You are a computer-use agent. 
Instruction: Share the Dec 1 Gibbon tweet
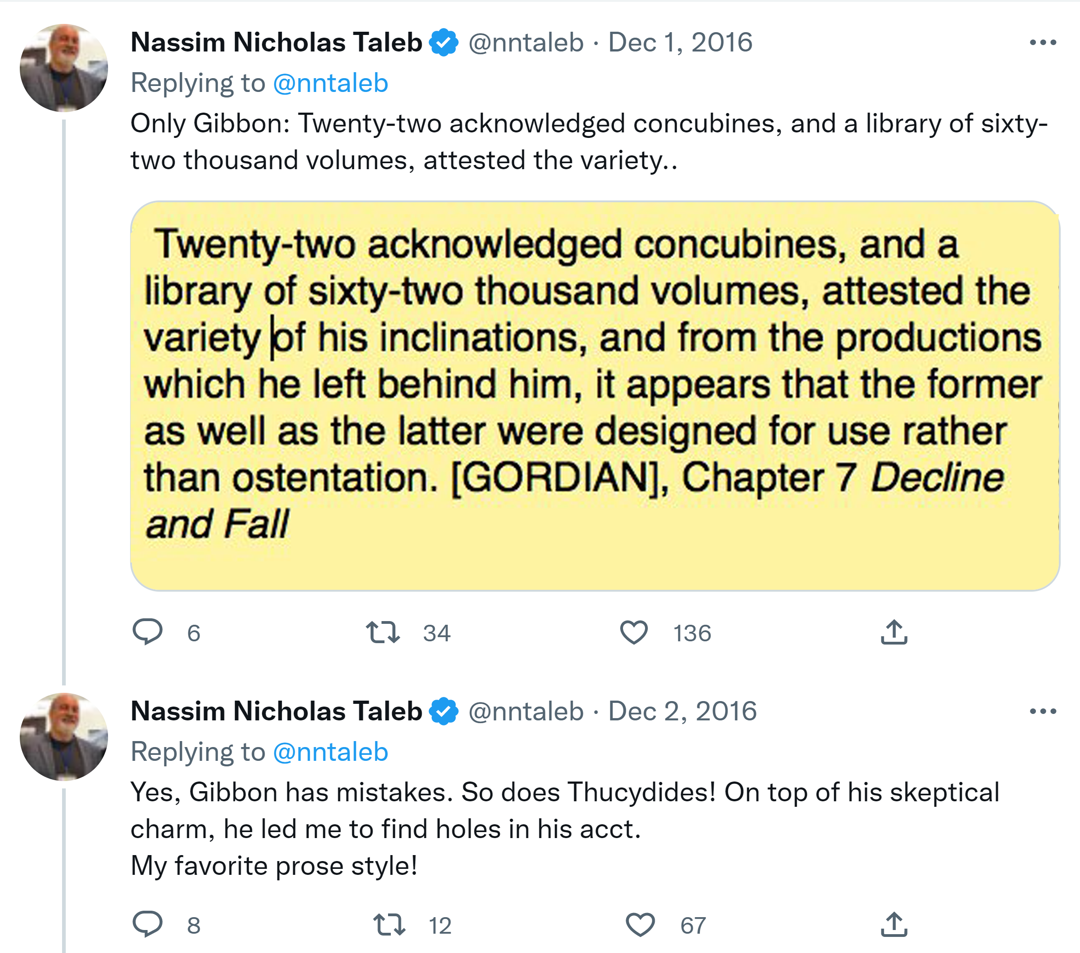pos(894,632)
